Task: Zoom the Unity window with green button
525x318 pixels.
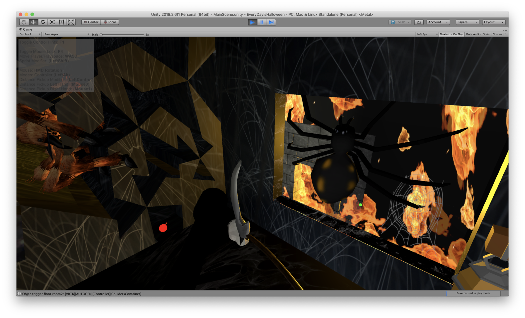Action: pos(32,14)
